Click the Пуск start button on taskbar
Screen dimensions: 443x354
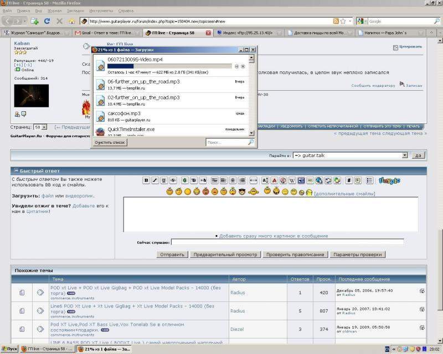click(x=10, y=349)
